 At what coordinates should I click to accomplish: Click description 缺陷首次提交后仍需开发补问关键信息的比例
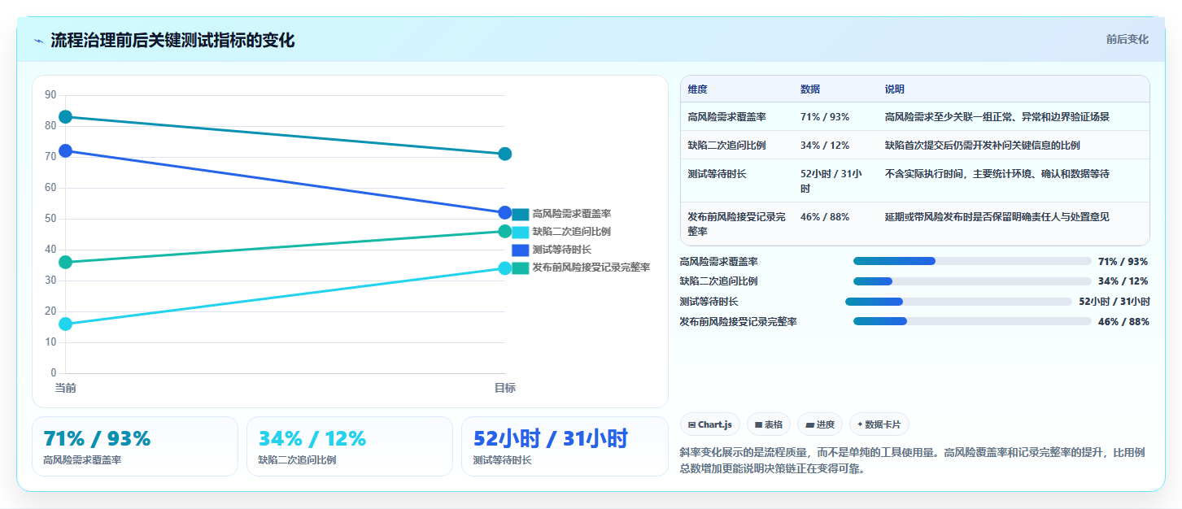tap(983, 146)
